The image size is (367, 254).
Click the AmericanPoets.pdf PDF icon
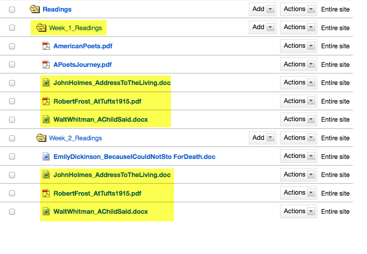[x=46, y=46]
